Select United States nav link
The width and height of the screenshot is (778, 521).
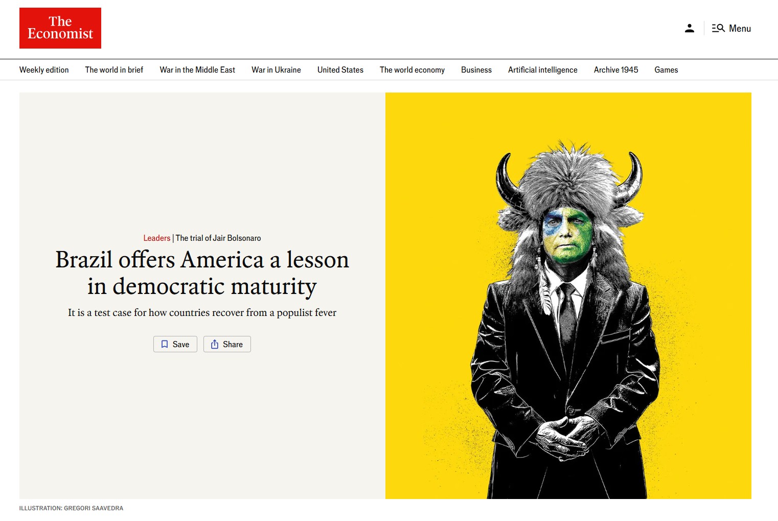pyautogui.click(x=340, y=70)
